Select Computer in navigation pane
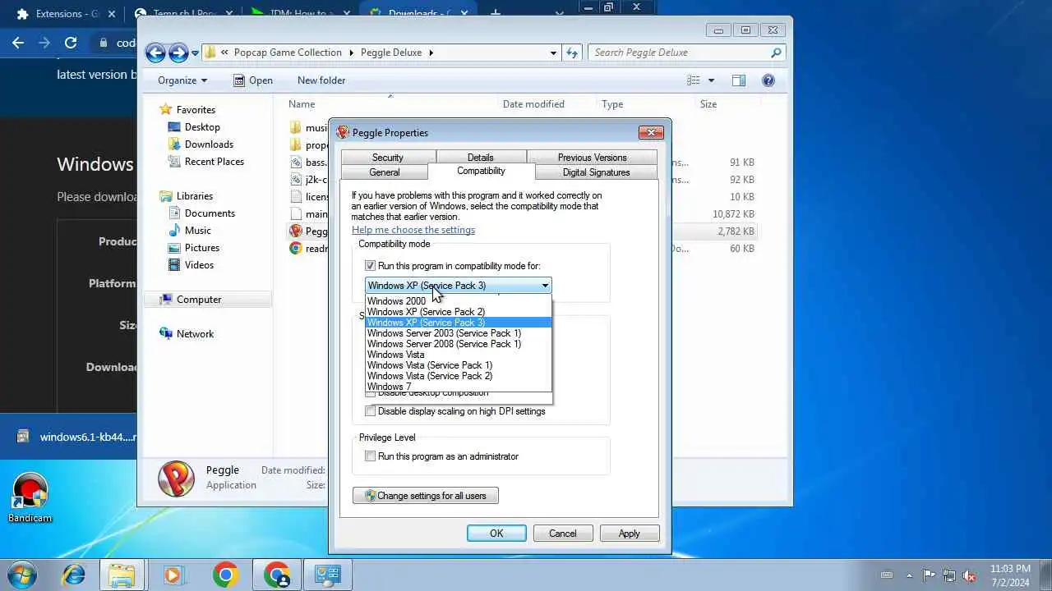This screenshot has width=1052, height=591. (x=199, y=300)
